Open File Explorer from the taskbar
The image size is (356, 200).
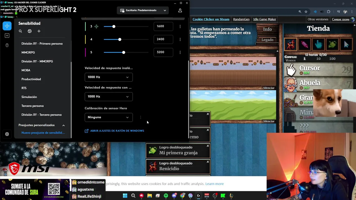150,196
